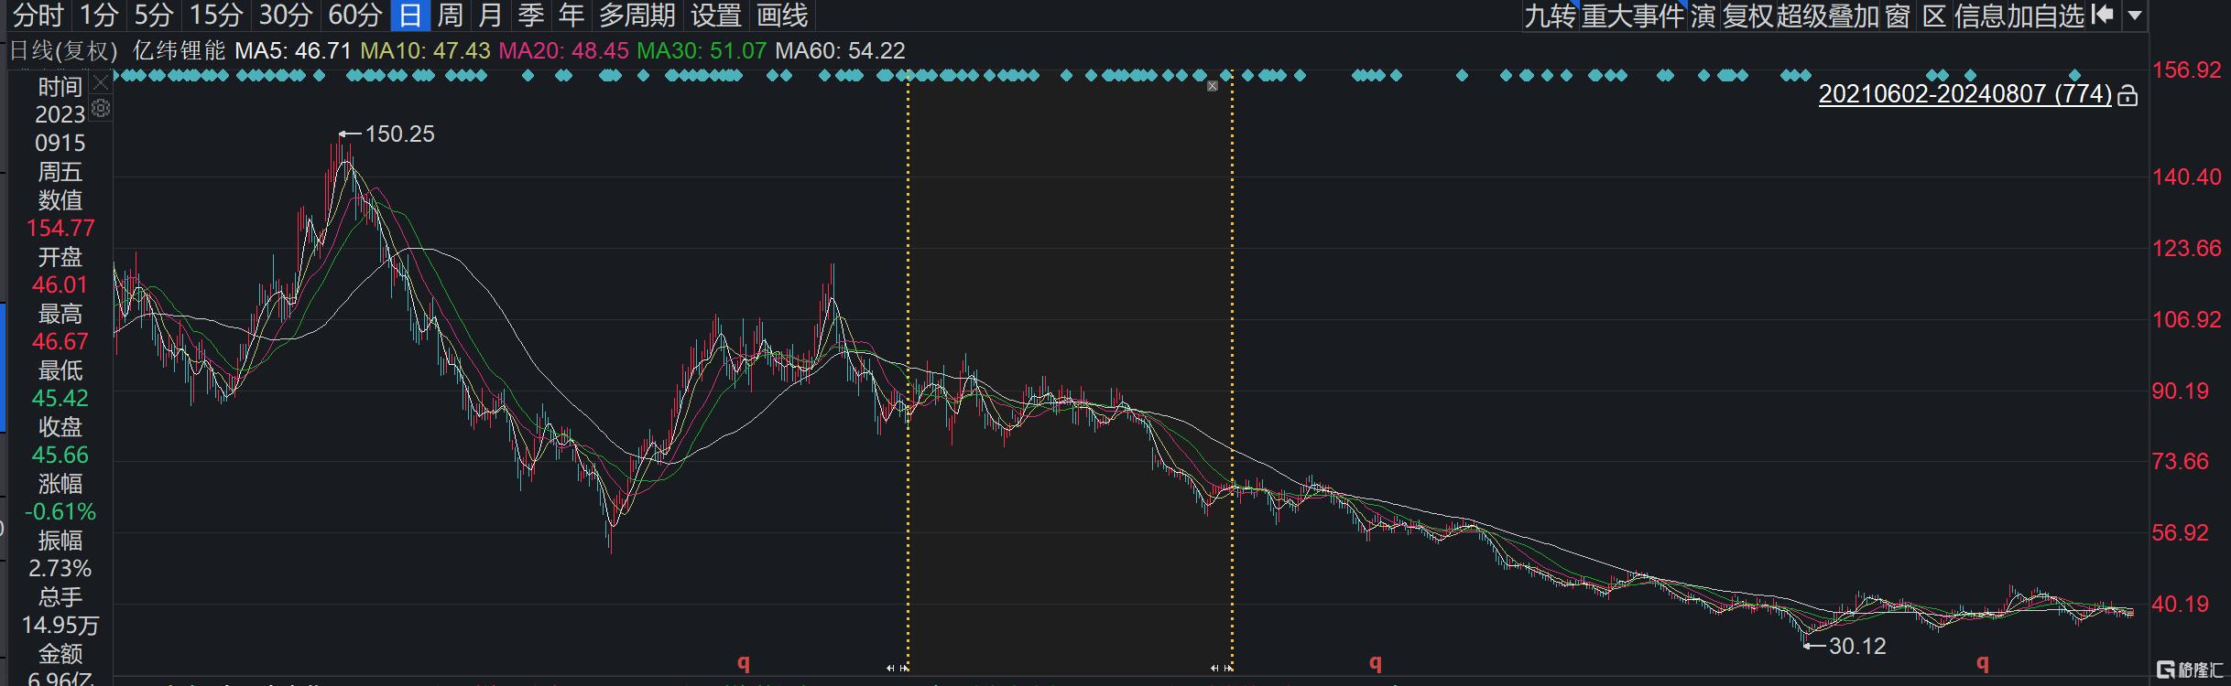Close the shaded range selection with small x
The height and width of the screenshot is (686, 2231).
(x=1213, y=86)
